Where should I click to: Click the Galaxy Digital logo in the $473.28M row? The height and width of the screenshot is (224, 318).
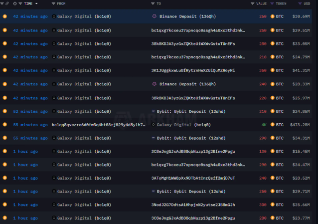click(154, 125)
